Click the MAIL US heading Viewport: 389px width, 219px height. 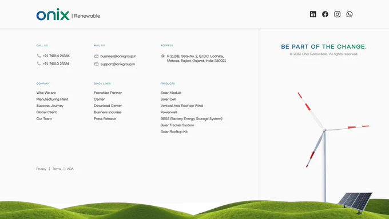[99, 45]
